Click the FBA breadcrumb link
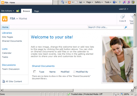Screen dimensions: 137x96 pos(12,18)
